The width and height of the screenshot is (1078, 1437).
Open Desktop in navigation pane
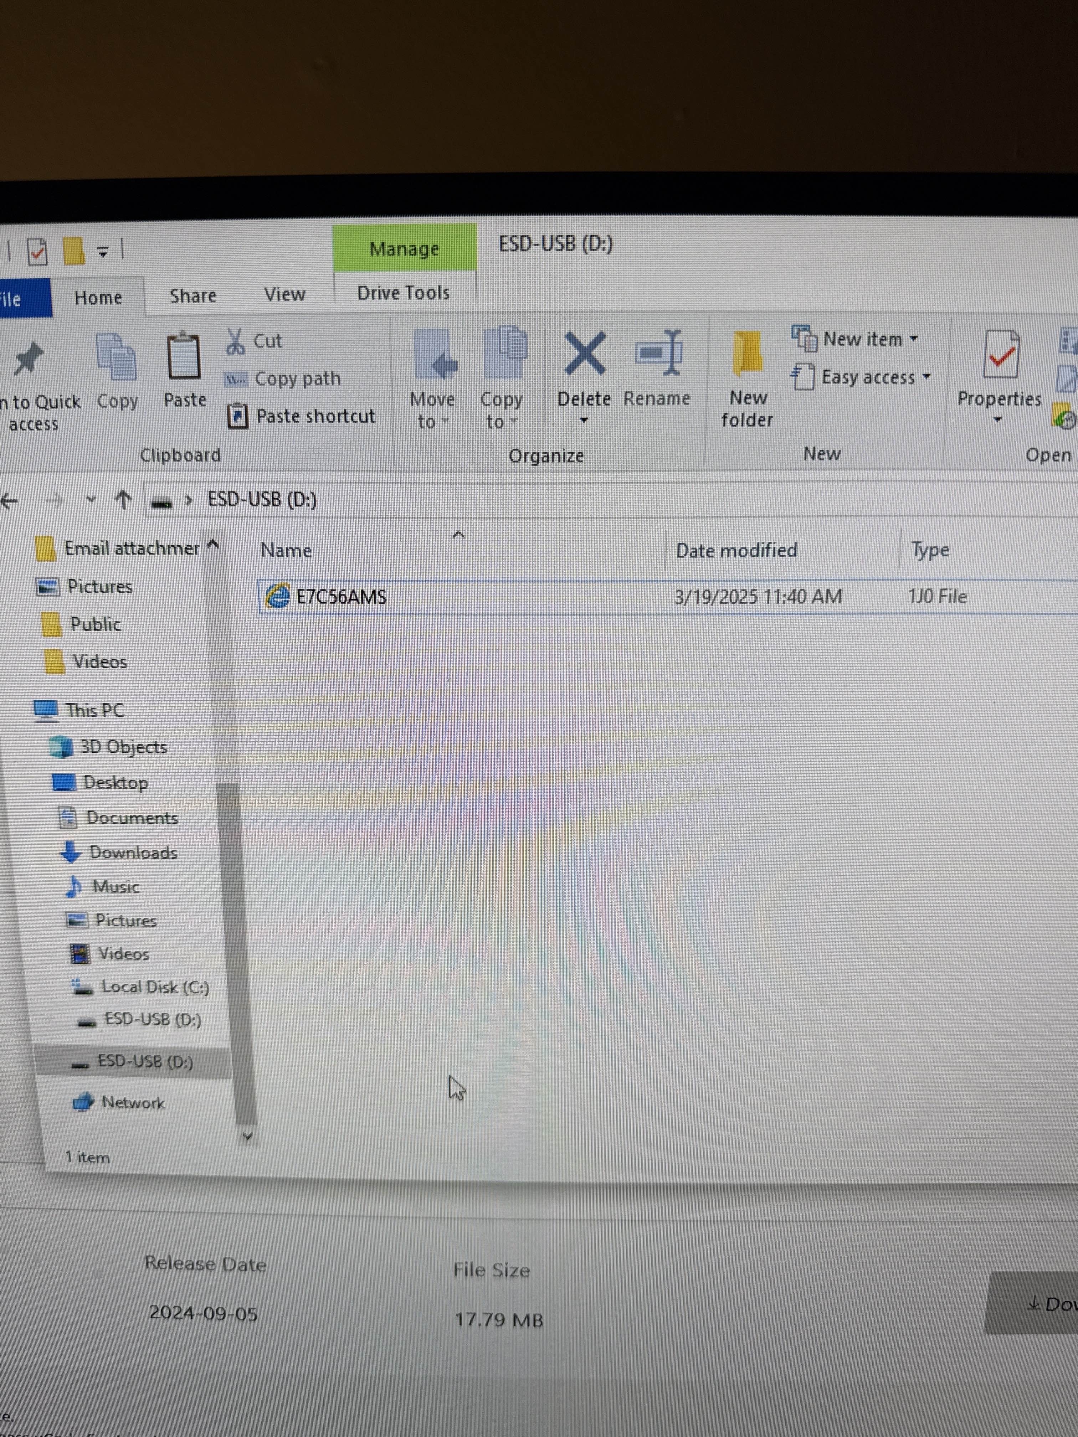(100, 782)
